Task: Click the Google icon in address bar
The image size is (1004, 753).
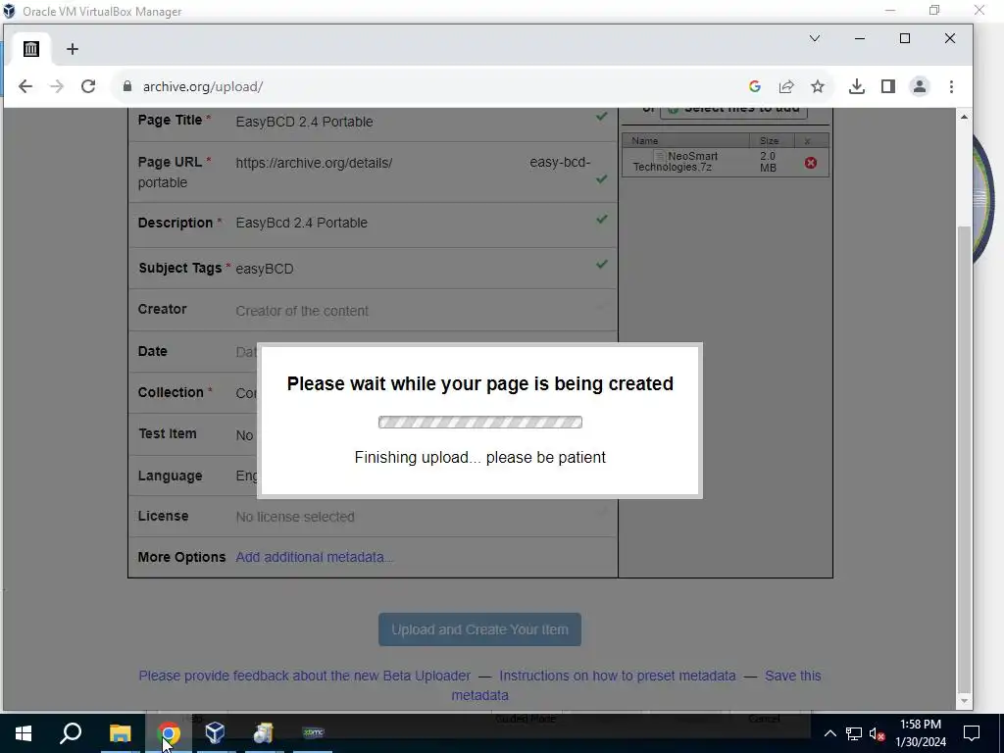Action: coord(755,86)
